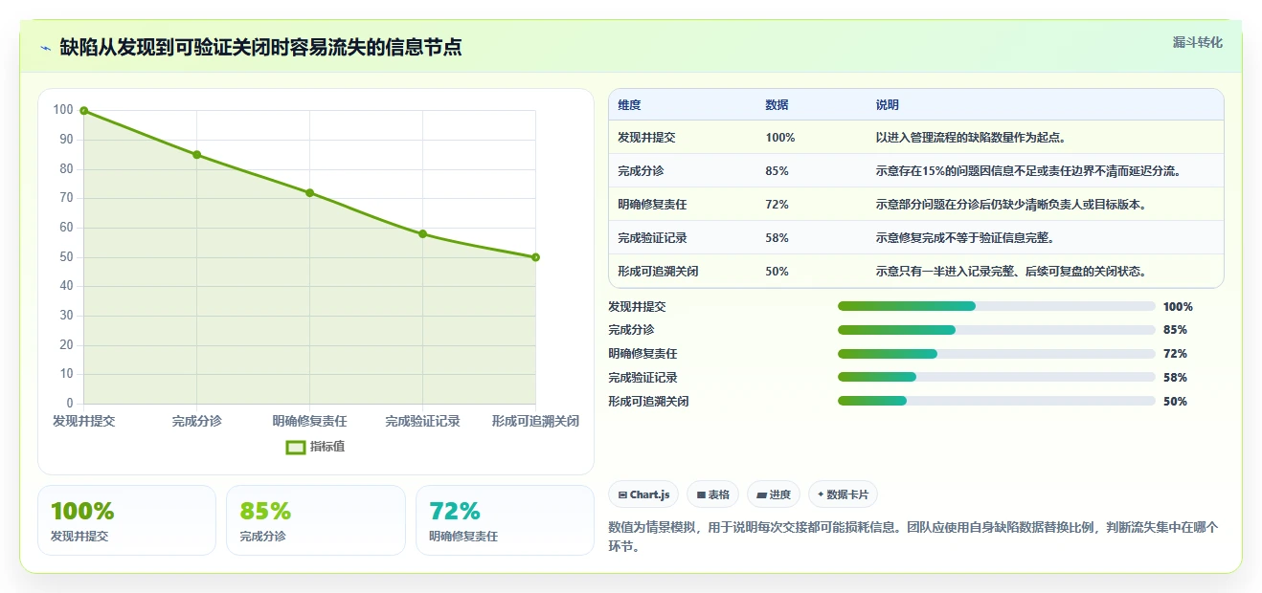Click the 形成可追溯关闭 progress bar
Screen dimensions: 1262x593
point(996,401)
